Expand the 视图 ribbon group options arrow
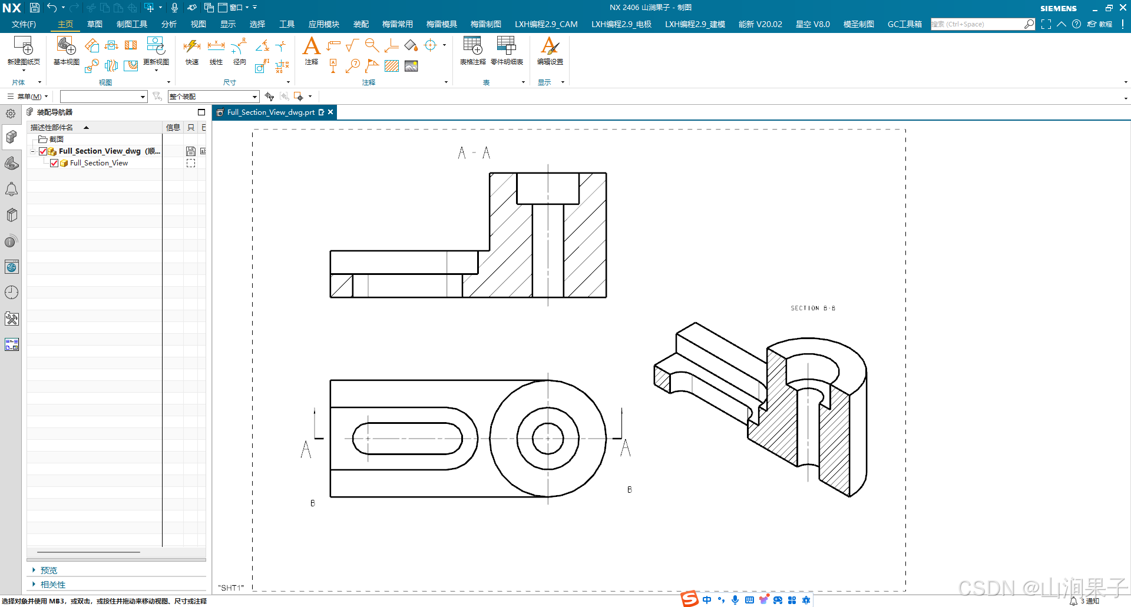1131x607 pixels. (168, 82)
